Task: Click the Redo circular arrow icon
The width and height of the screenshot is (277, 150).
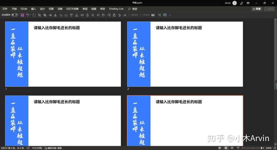Action: tap(34, 15)
